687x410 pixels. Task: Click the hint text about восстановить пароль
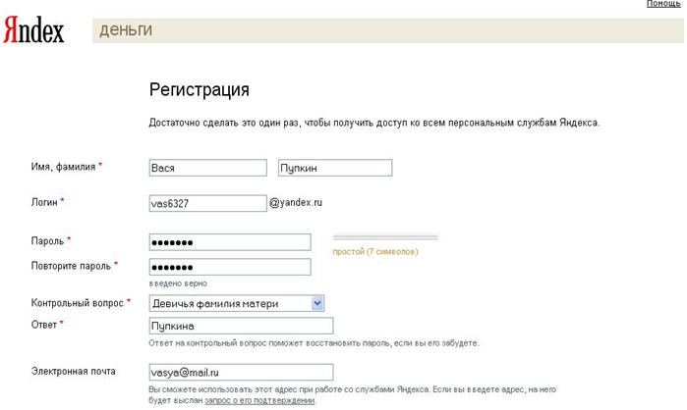click(x=314, y=343)
